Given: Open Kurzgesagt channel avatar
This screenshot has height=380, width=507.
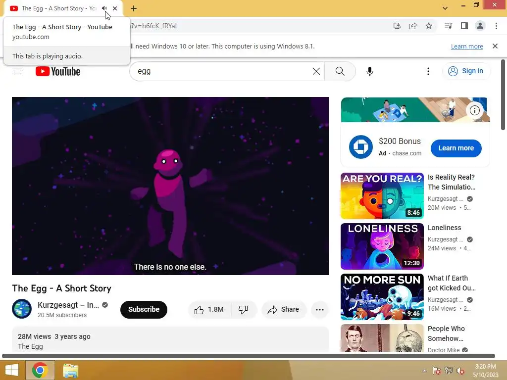Looking at the screenshot, I should pos(22,309).
